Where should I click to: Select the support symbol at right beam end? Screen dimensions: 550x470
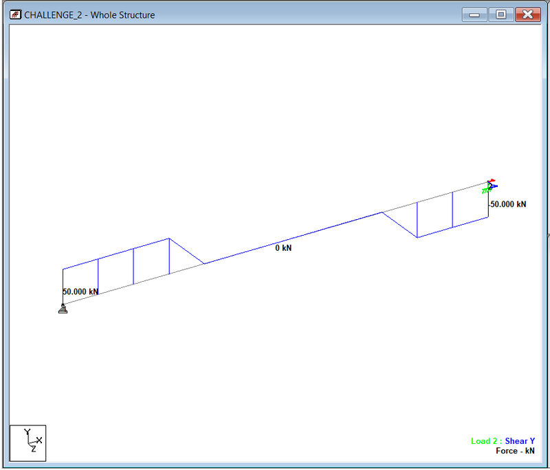(x=489, y=186)
